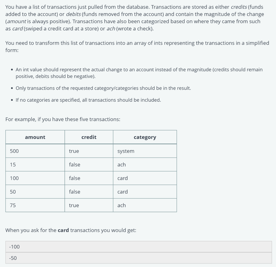This screenshot has height=267, width=276.
Task: Click the italic word 'credits' in first paragraph
Action: [x=239, y=7]
